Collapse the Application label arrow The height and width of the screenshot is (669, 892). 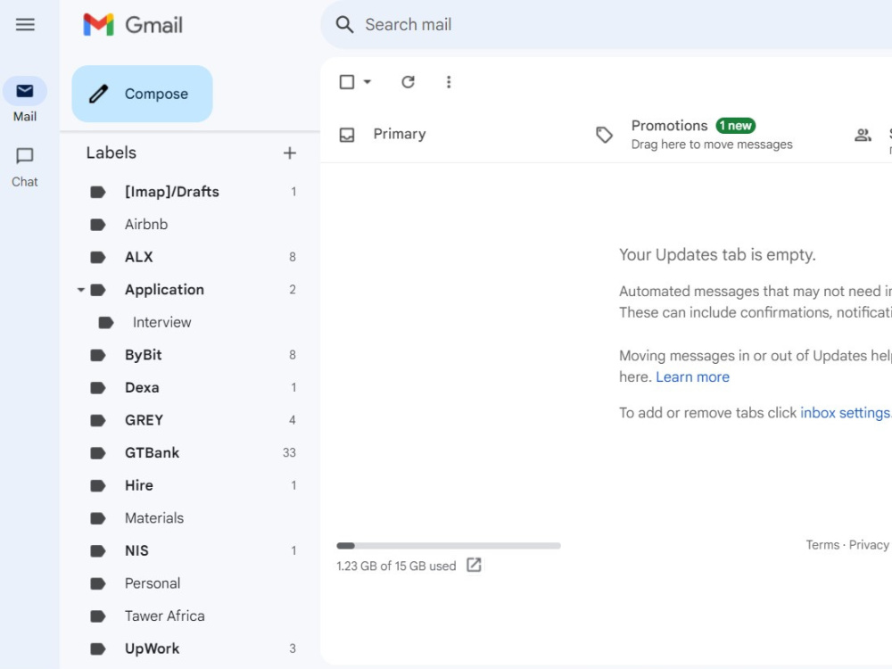(81, 290)
